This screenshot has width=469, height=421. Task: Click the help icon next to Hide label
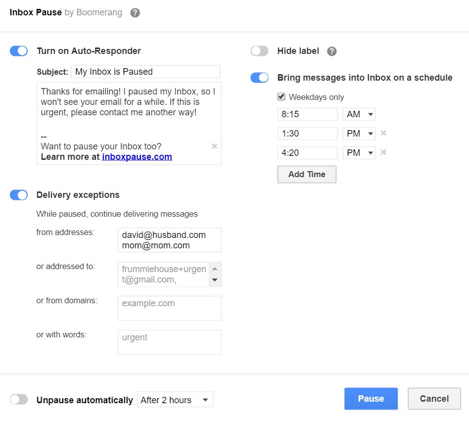[332, 51]
